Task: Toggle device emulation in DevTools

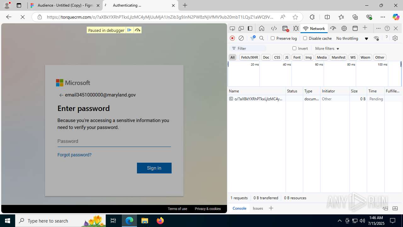Action: tap(241, 28)
